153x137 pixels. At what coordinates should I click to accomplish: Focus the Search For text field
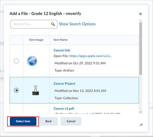[x=30, y=24]
